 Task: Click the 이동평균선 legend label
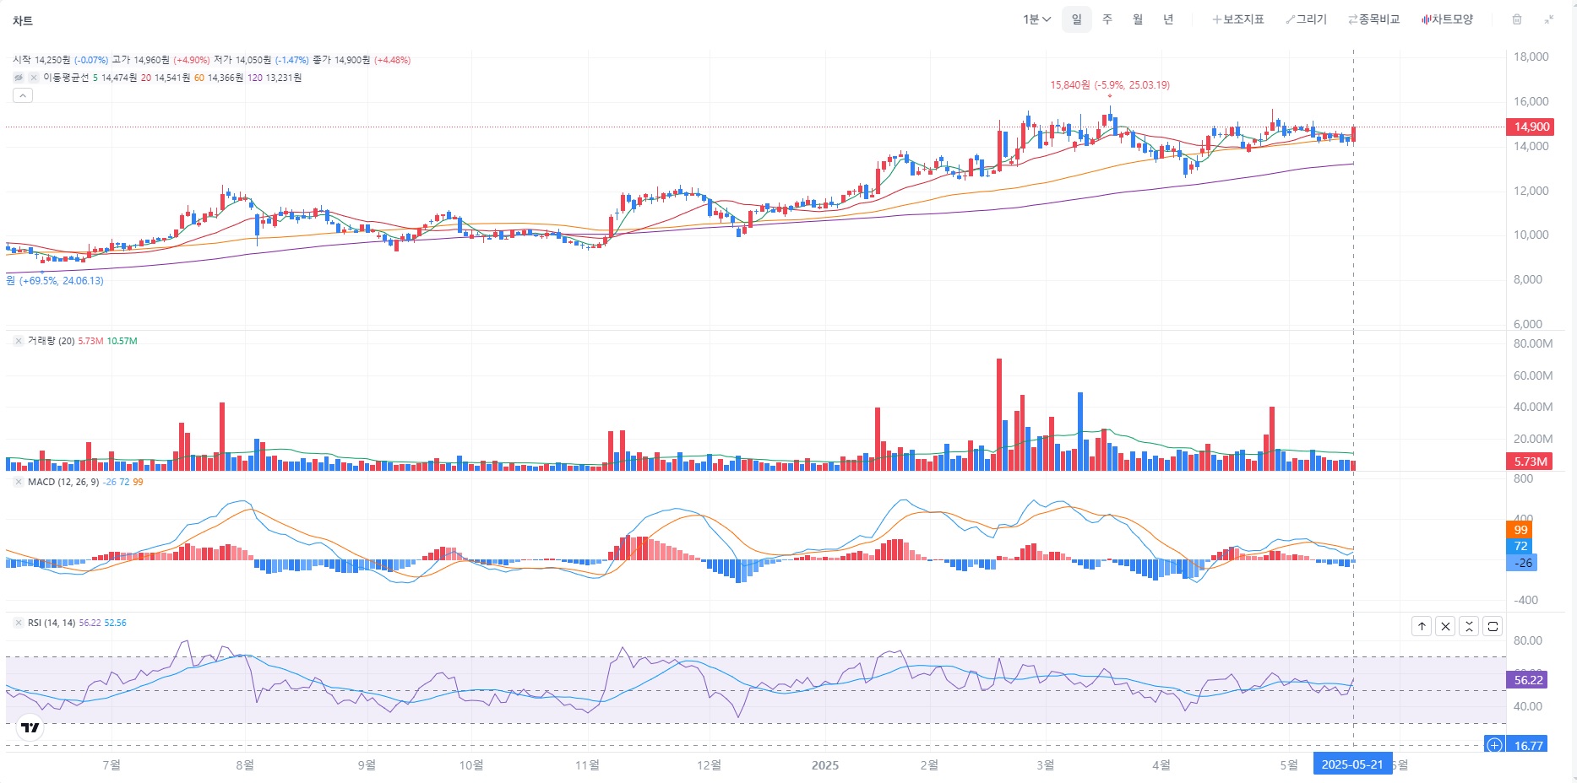66,78
